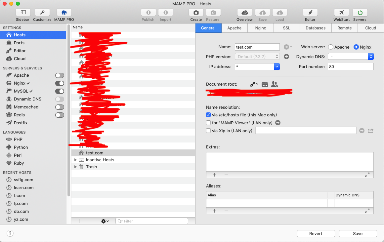This screenshot has height=242, width=384.
Task: Select test.com in hosts list
Action: [133, 153]
